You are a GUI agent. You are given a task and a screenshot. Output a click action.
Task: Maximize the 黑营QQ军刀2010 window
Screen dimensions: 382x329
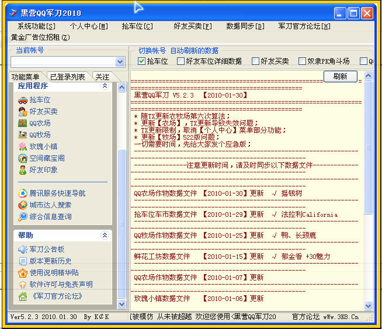(353, 13)
